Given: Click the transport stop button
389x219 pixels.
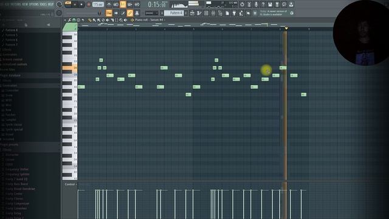Looking at the screenshot, I should point(81,4).
